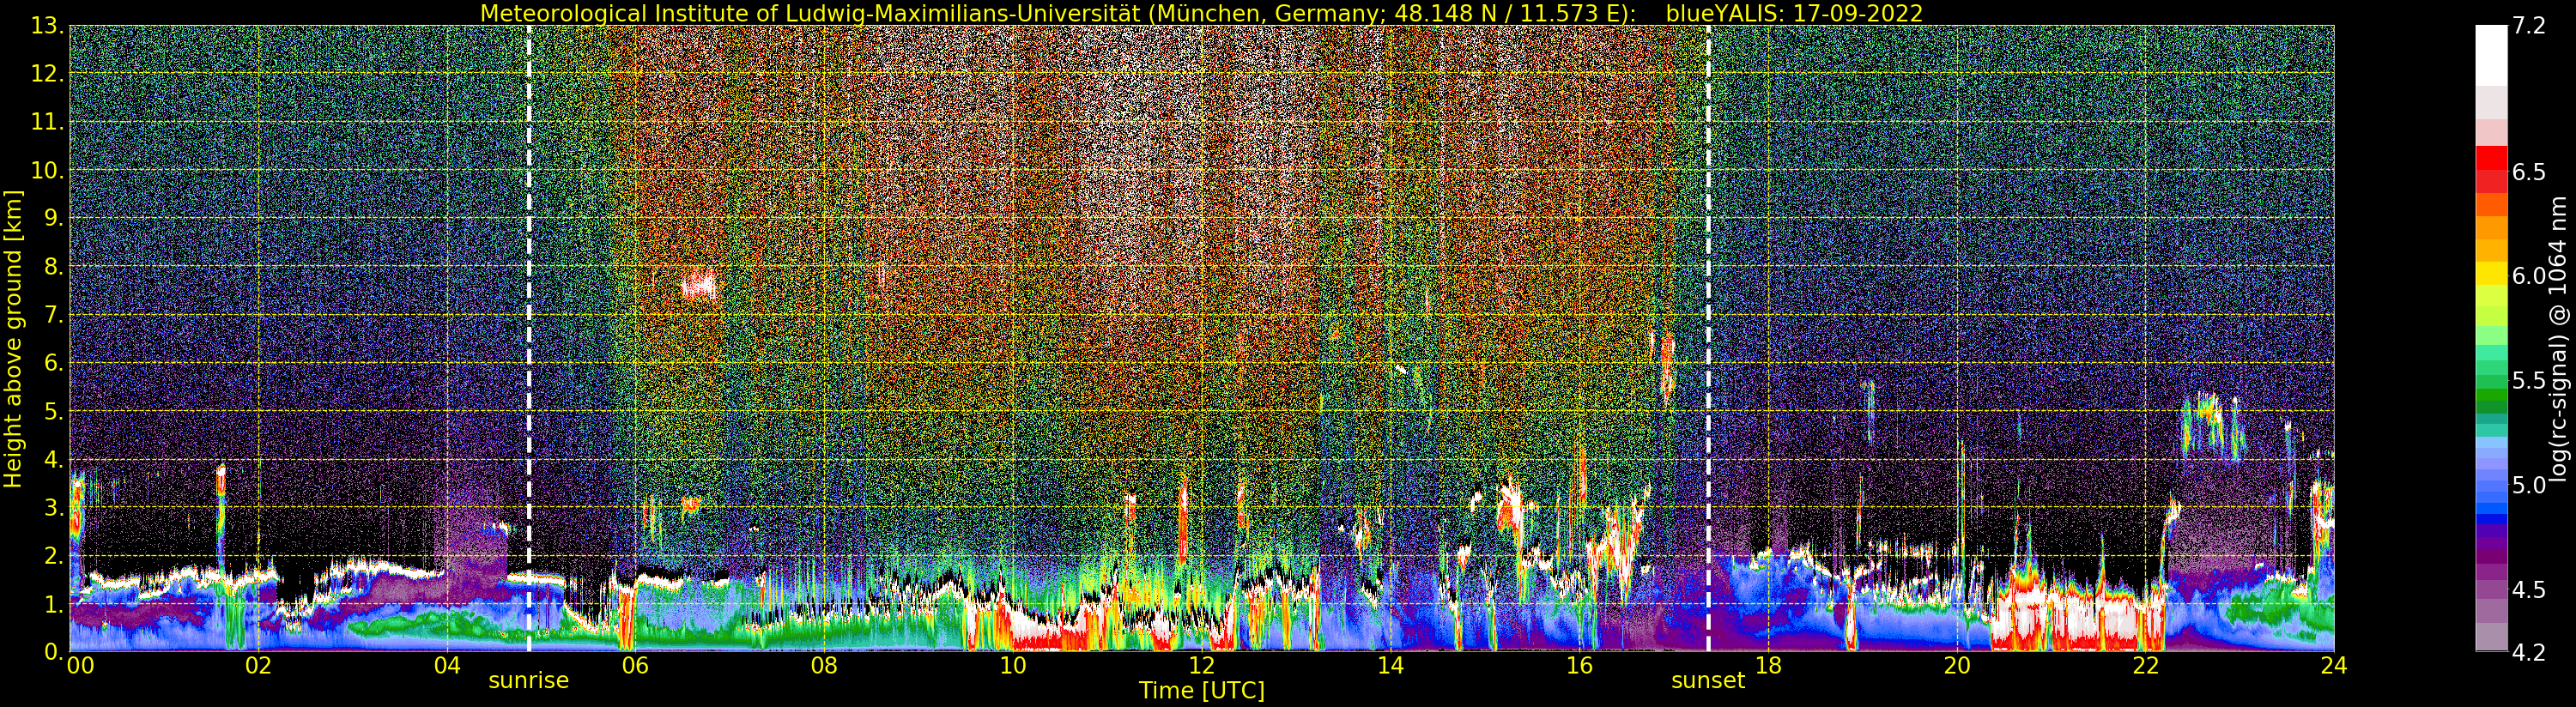Image resolution: width=2576 pixels, height=707 pixels.
Task: Click the colorbar value '7.2'
Action: 2529,26
